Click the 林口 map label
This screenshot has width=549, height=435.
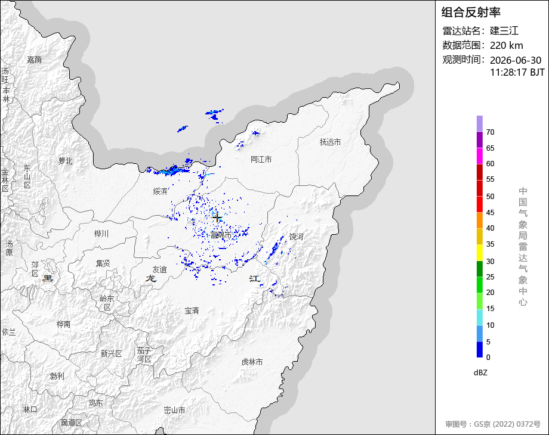point(30,409)
